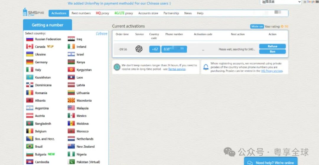Click the rating coin icon
319x165 pixels.
[282, 26]
